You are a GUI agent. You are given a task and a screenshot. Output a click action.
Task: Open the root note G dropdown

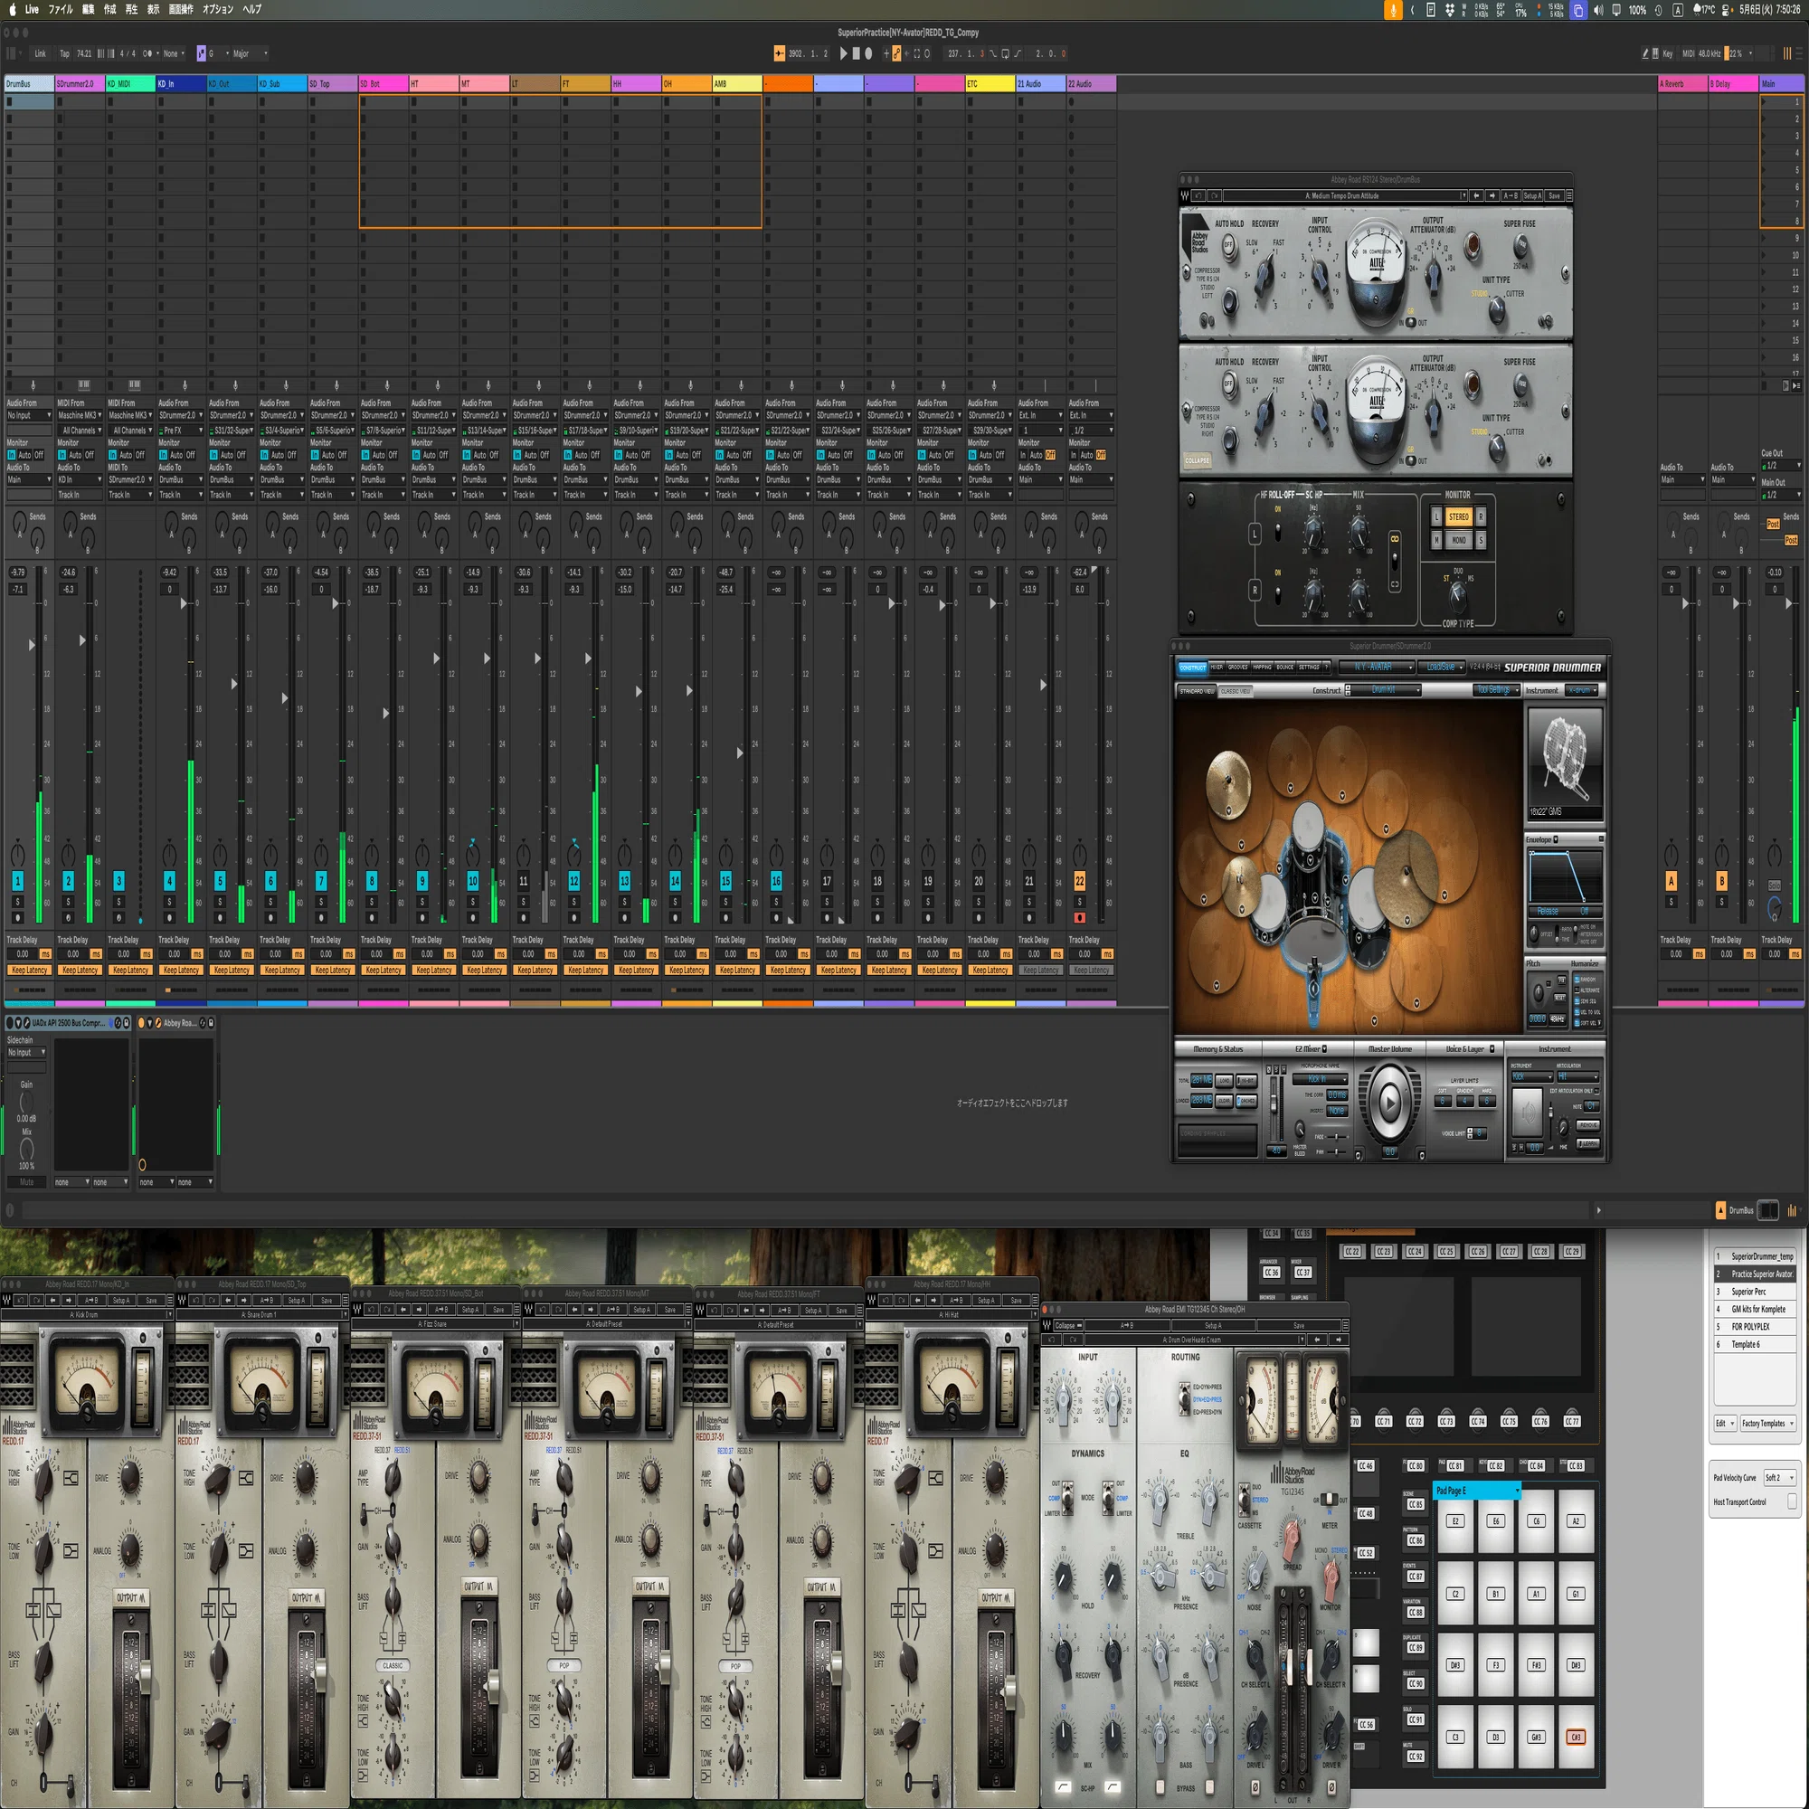218,53
